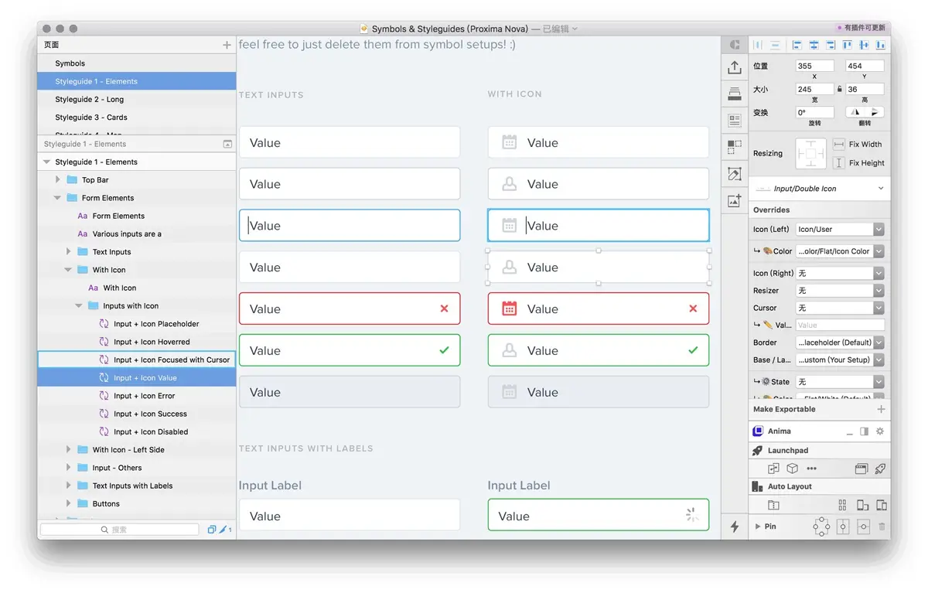Click the shape edit plugin icon
Screen dimensions: 928x593
point(735,174)
